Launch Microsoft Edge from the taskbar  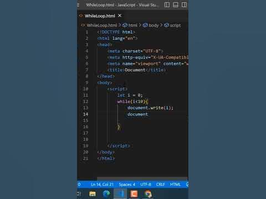click(106, 194)
